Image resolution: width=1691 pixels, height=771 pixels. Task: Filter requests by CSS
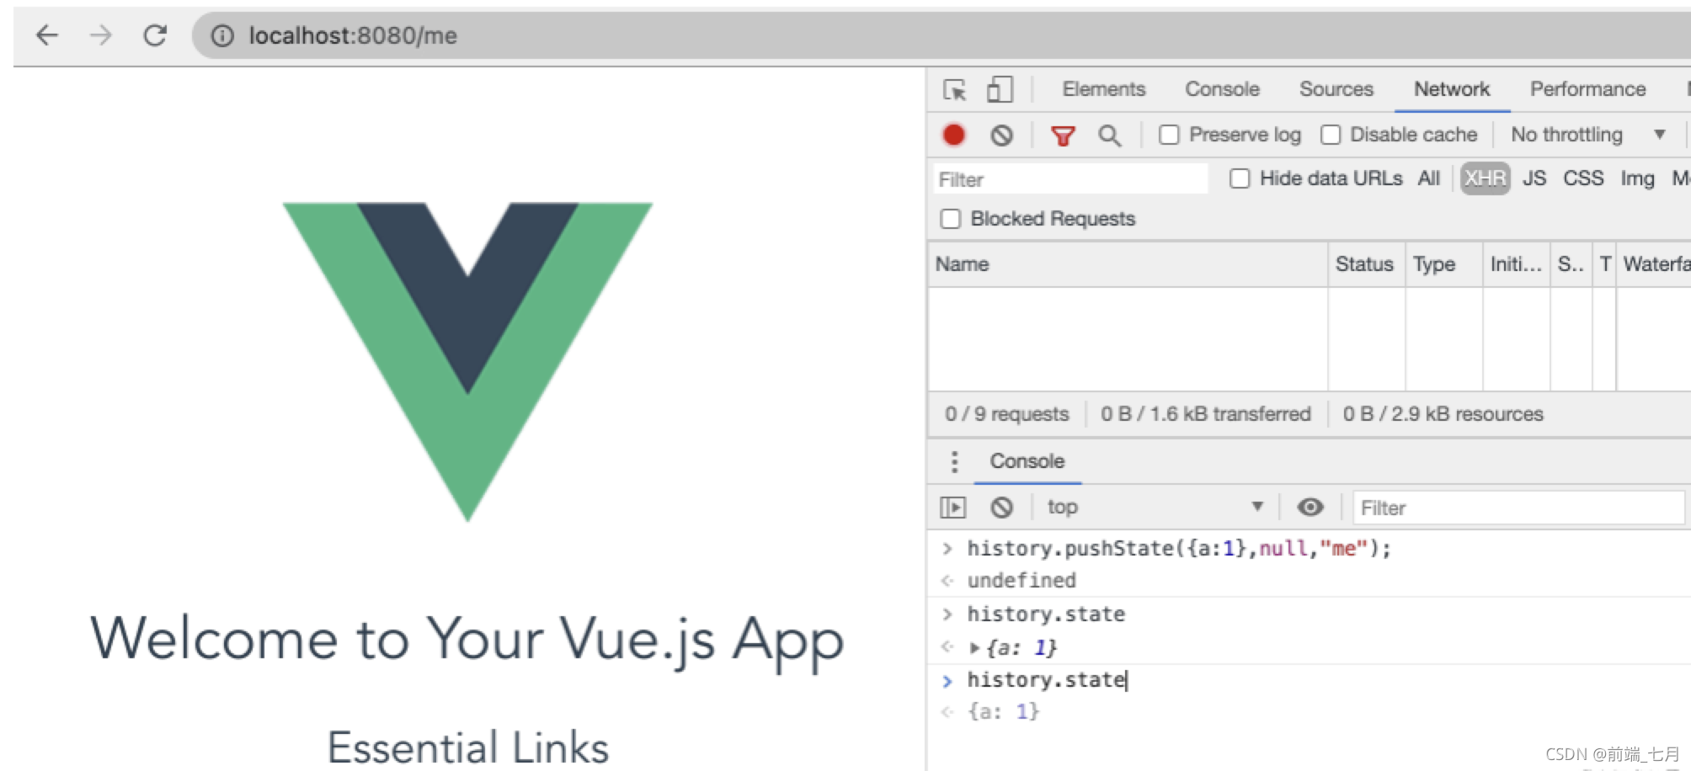(1583, 178)
